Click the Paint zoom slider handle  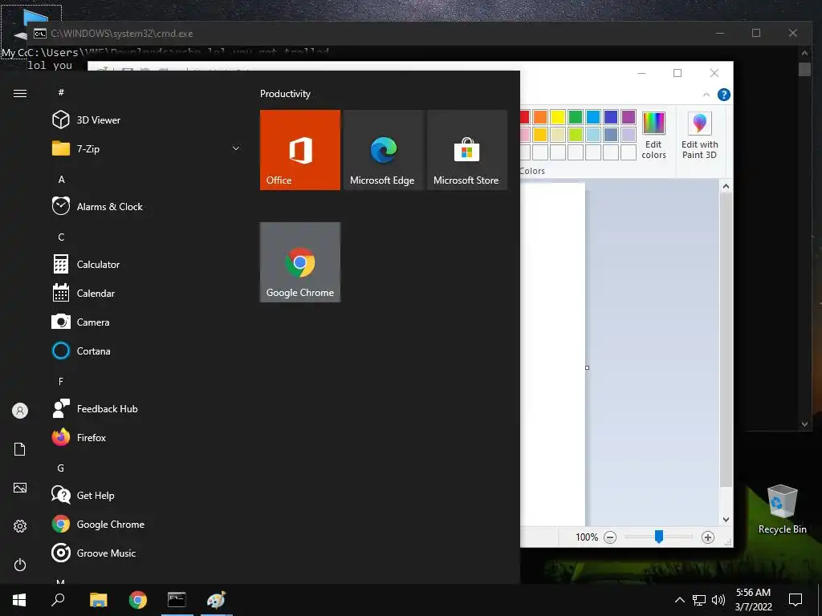point(659,537)
